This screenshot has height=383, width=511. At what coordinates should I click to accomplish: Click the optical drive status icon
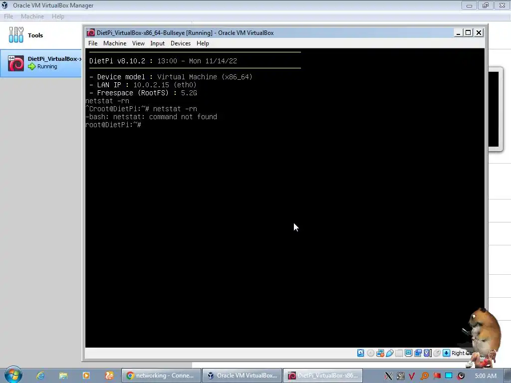tap(371, 353)
